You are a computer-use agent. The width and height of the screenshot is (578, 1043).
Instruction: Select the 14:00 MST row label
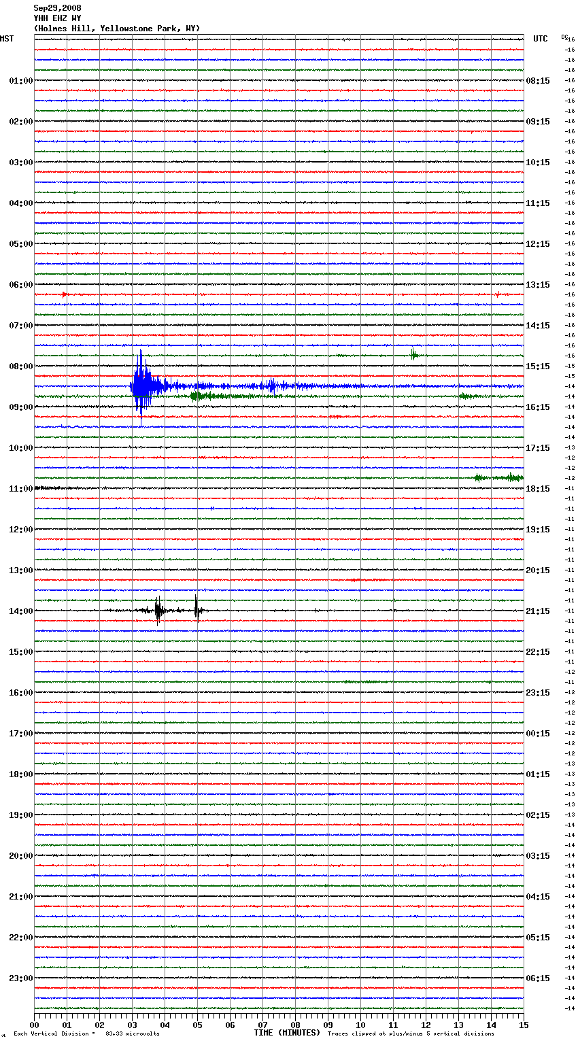[x=20, y=611]
